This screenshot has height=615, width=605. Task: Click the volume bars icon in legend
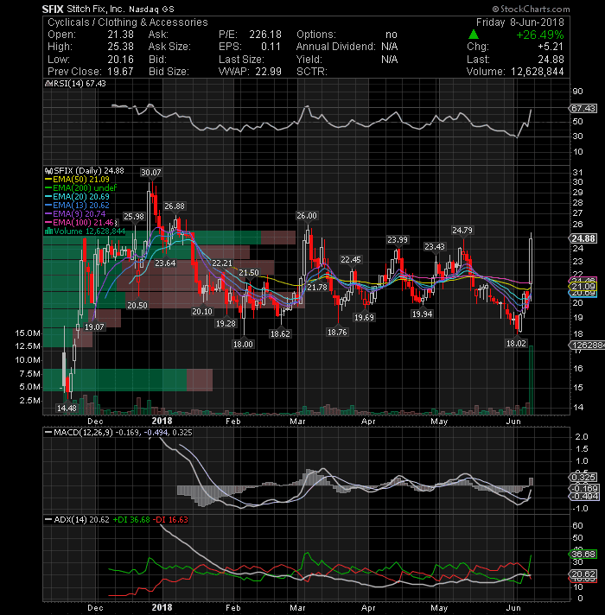[49, 231]
